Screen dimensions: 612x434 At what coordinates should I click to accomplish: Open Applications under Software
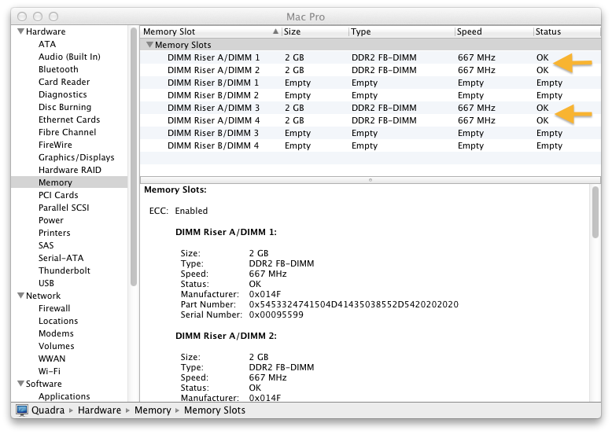[x=64, y=395]
